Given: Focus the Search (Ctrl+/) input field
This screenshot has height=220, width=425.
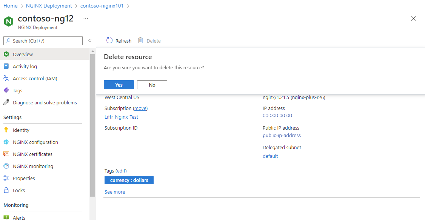Looking at the screenshot, I should (43, 41).
